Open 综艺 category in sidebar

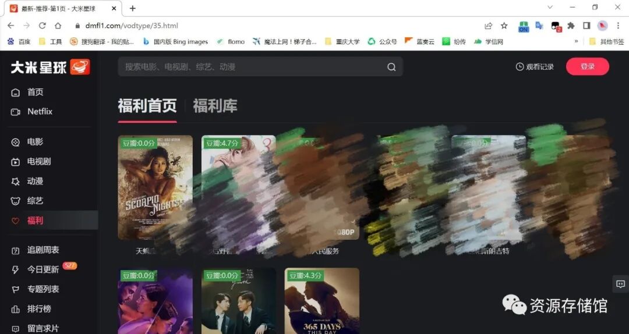pyautogui.click(x=27, y=201)
